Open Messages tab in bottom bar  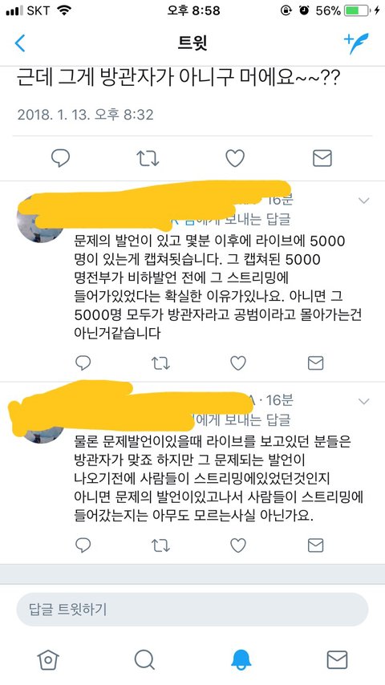coord(337,659)
